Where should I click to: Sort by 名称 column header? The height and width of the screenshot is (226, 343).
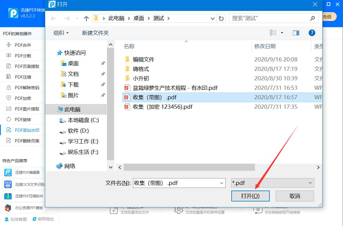click(x=129, y=46)
